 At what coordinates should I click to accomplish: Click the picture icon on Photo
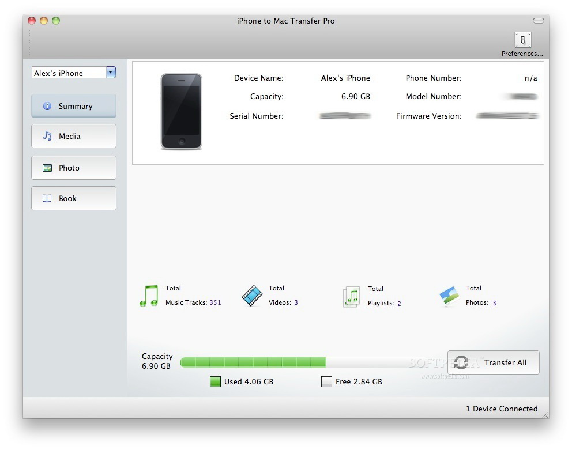click(x=47, y=168)
